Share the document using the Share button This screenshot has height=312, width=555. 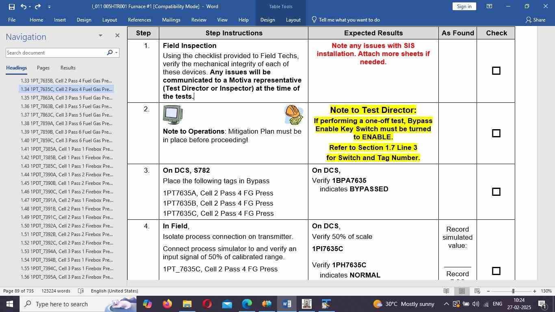pyautogui.click(x=535, y=19)
